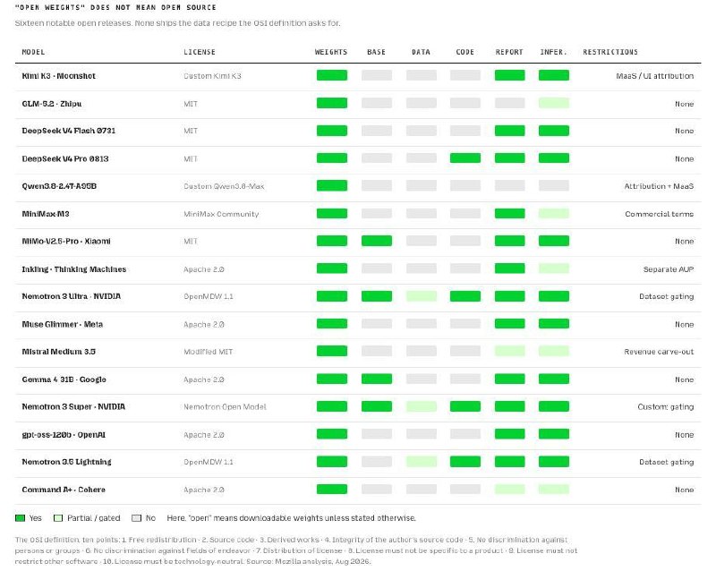Click MIT license in GLM-5.2 row
The image size is (716, 571).
click(191, 104)
